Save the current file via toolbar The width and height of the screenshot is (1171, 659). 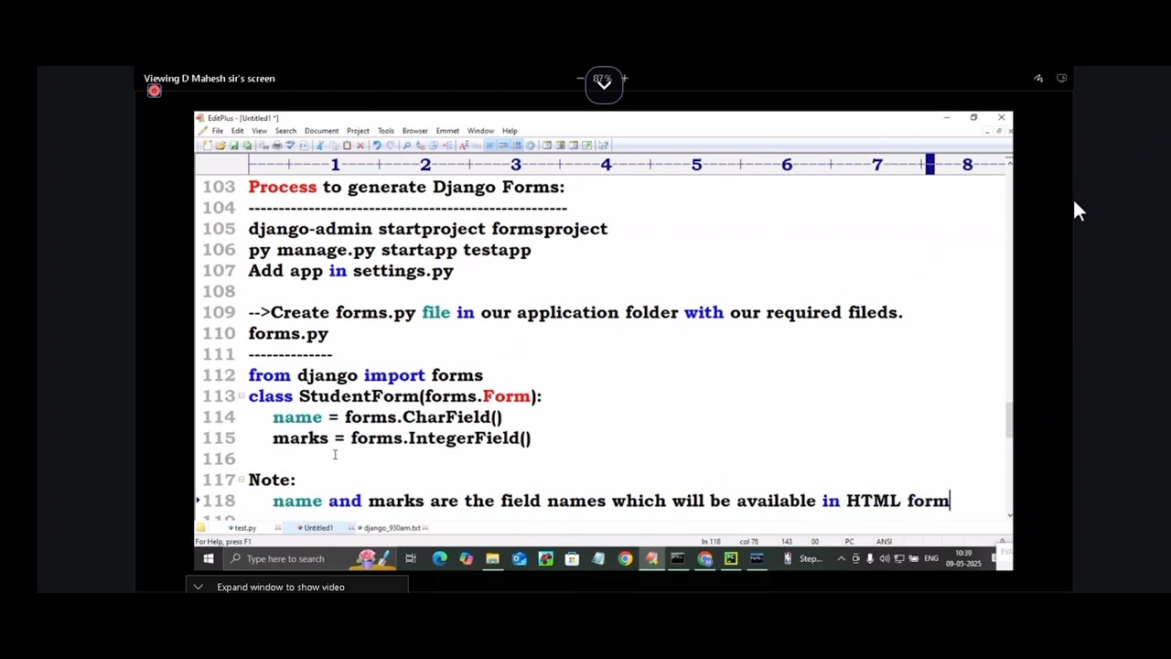(x=234, y=146)
